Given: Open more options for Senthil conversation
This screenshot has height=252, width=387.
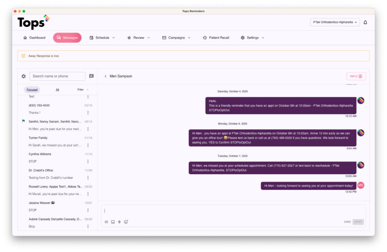Looking at the screenshot, I should (88, 129).
